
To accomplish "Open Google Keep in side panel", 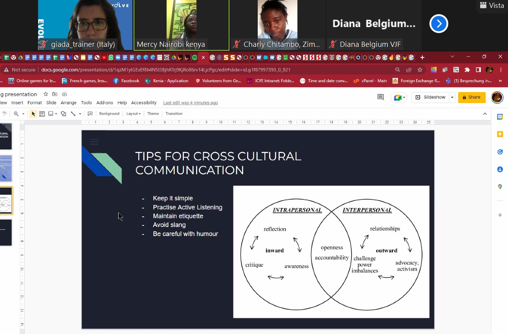I will [500, 134].
